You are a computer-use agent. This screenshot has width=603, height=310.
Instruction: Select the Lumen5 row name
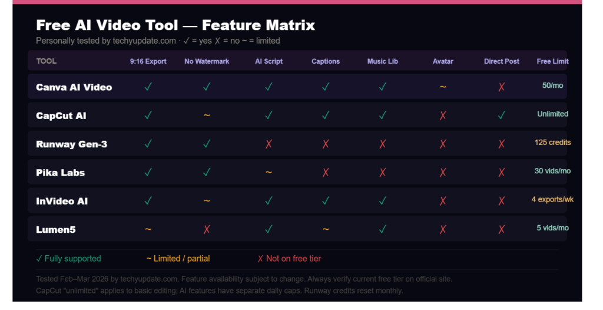click(x=56, y=230)
